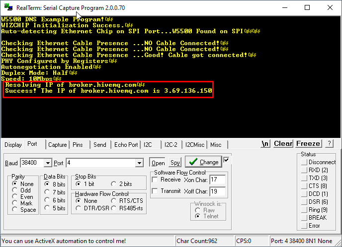
Task: Click the TXD (3) status indicator
Action: [x=304, y=178]
